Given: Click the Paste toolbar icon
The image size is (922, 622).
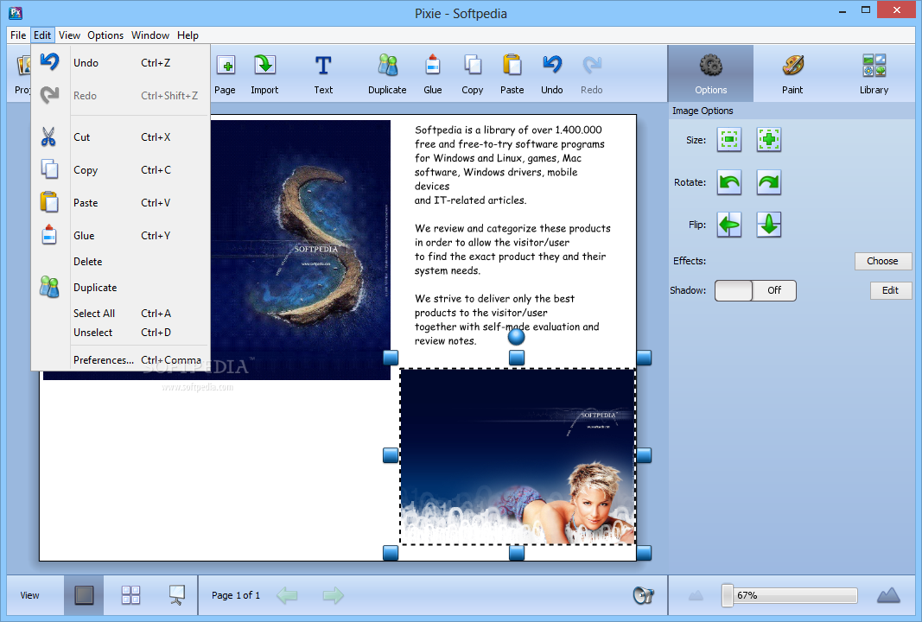Looking at the screenshot, I should (512, 66).
